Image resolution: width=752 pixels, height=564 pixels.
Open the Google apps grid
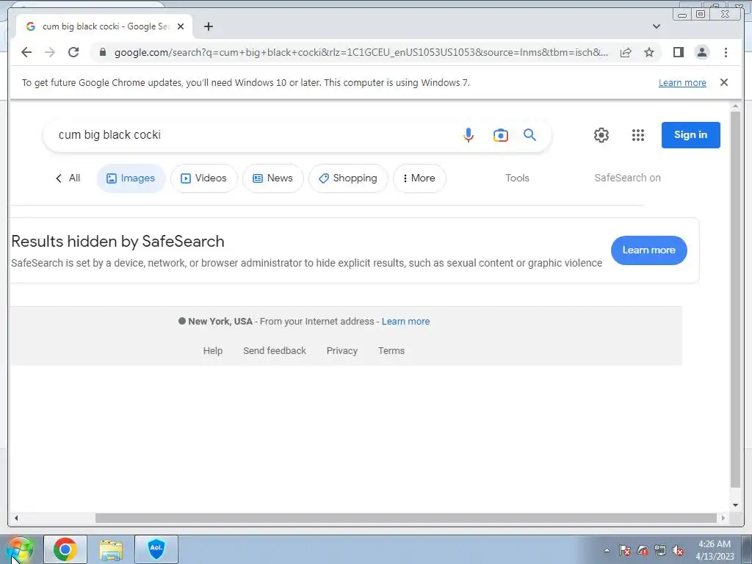(638, 135)
